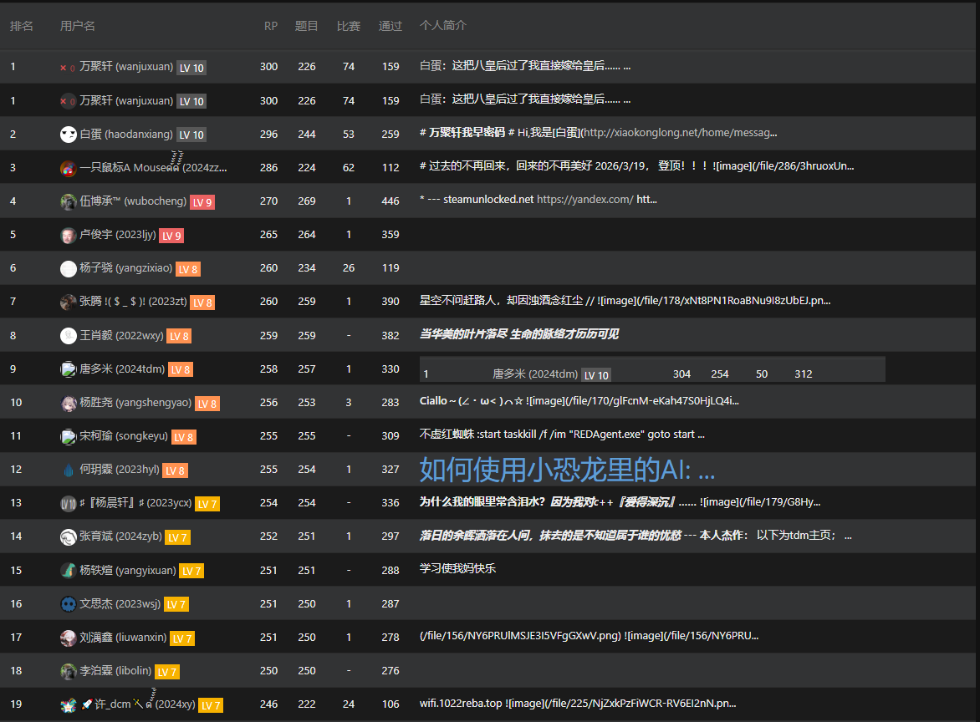Click the avatar of 文思杰 (2023wsj)
Screen dimensions: 980x722
[x=68, y=604]
